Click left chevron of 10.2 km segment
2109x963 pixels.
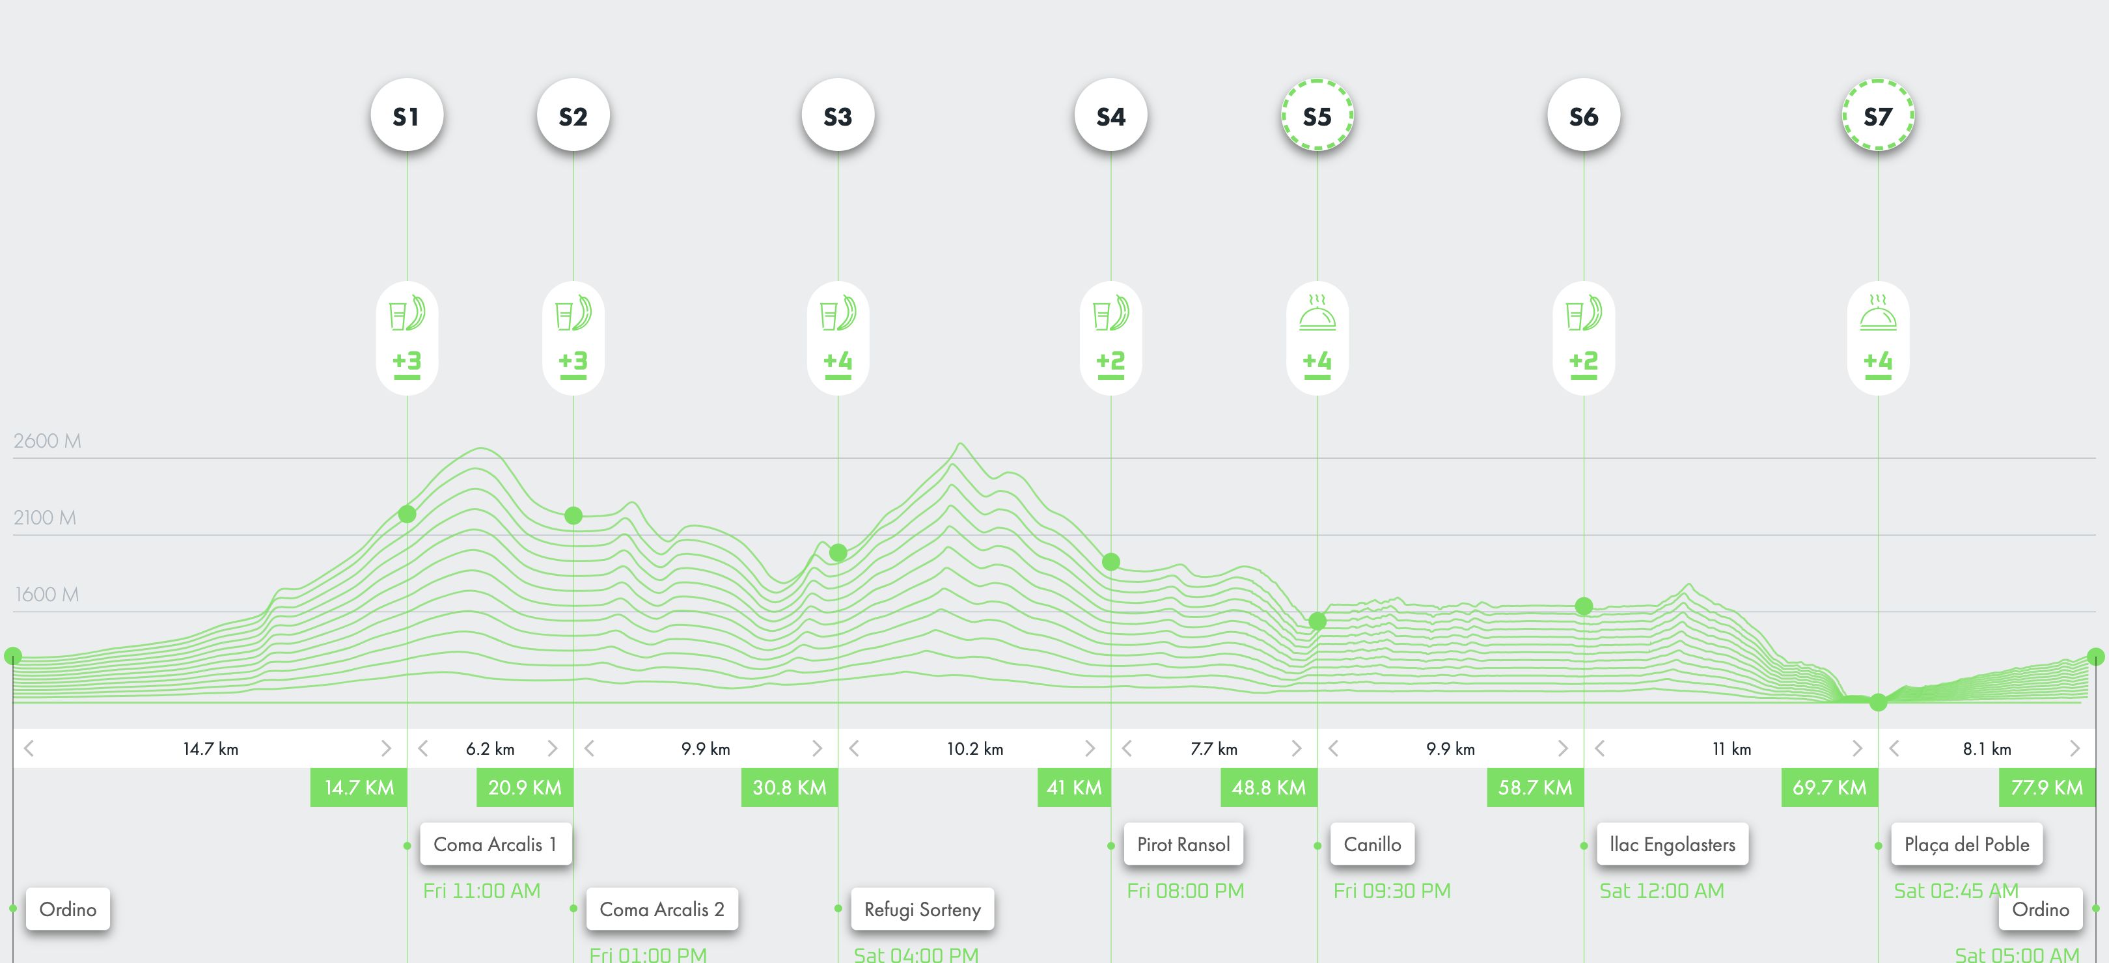coord(854,748)
